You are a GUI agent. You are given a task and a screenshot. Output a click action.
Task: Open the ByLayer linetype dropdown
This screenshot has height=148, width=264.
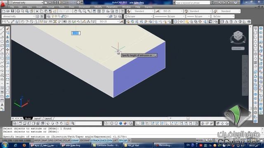(170, 16)
